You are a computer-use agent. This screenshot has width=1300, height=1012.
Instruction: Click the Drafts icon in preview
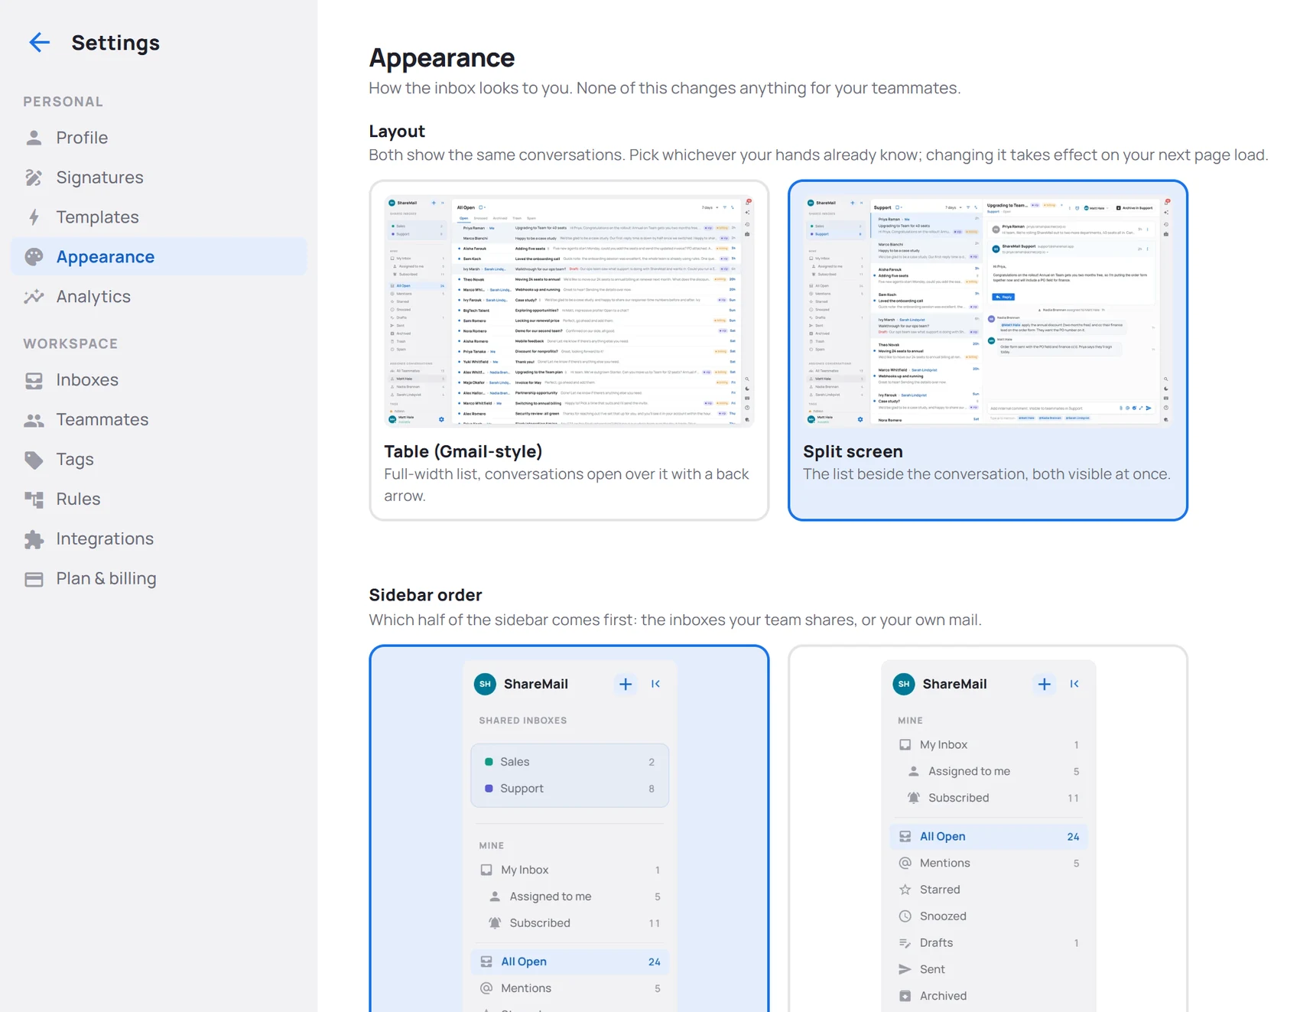point(905,943)
